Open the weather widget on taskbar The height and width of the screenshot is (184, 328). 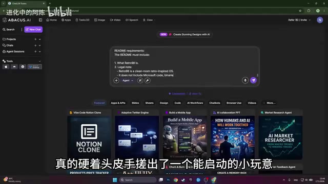pyautogui.click(x=12, y=180)
